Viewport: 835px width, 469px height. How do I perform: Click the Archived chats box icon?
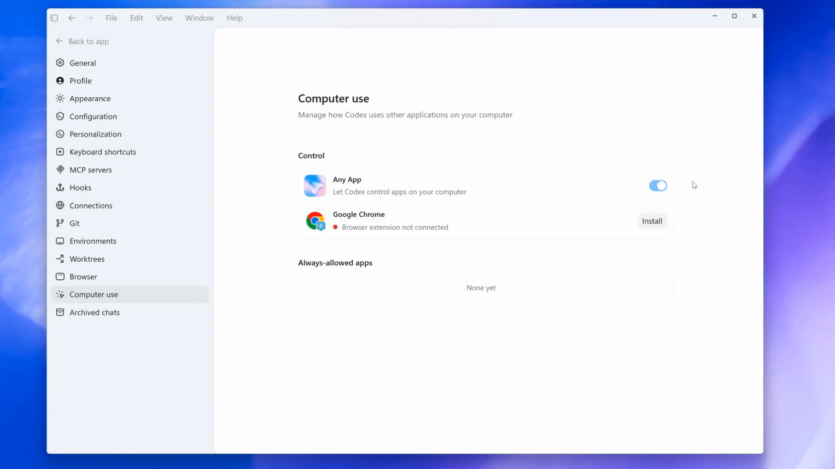[x=60, y=312]
